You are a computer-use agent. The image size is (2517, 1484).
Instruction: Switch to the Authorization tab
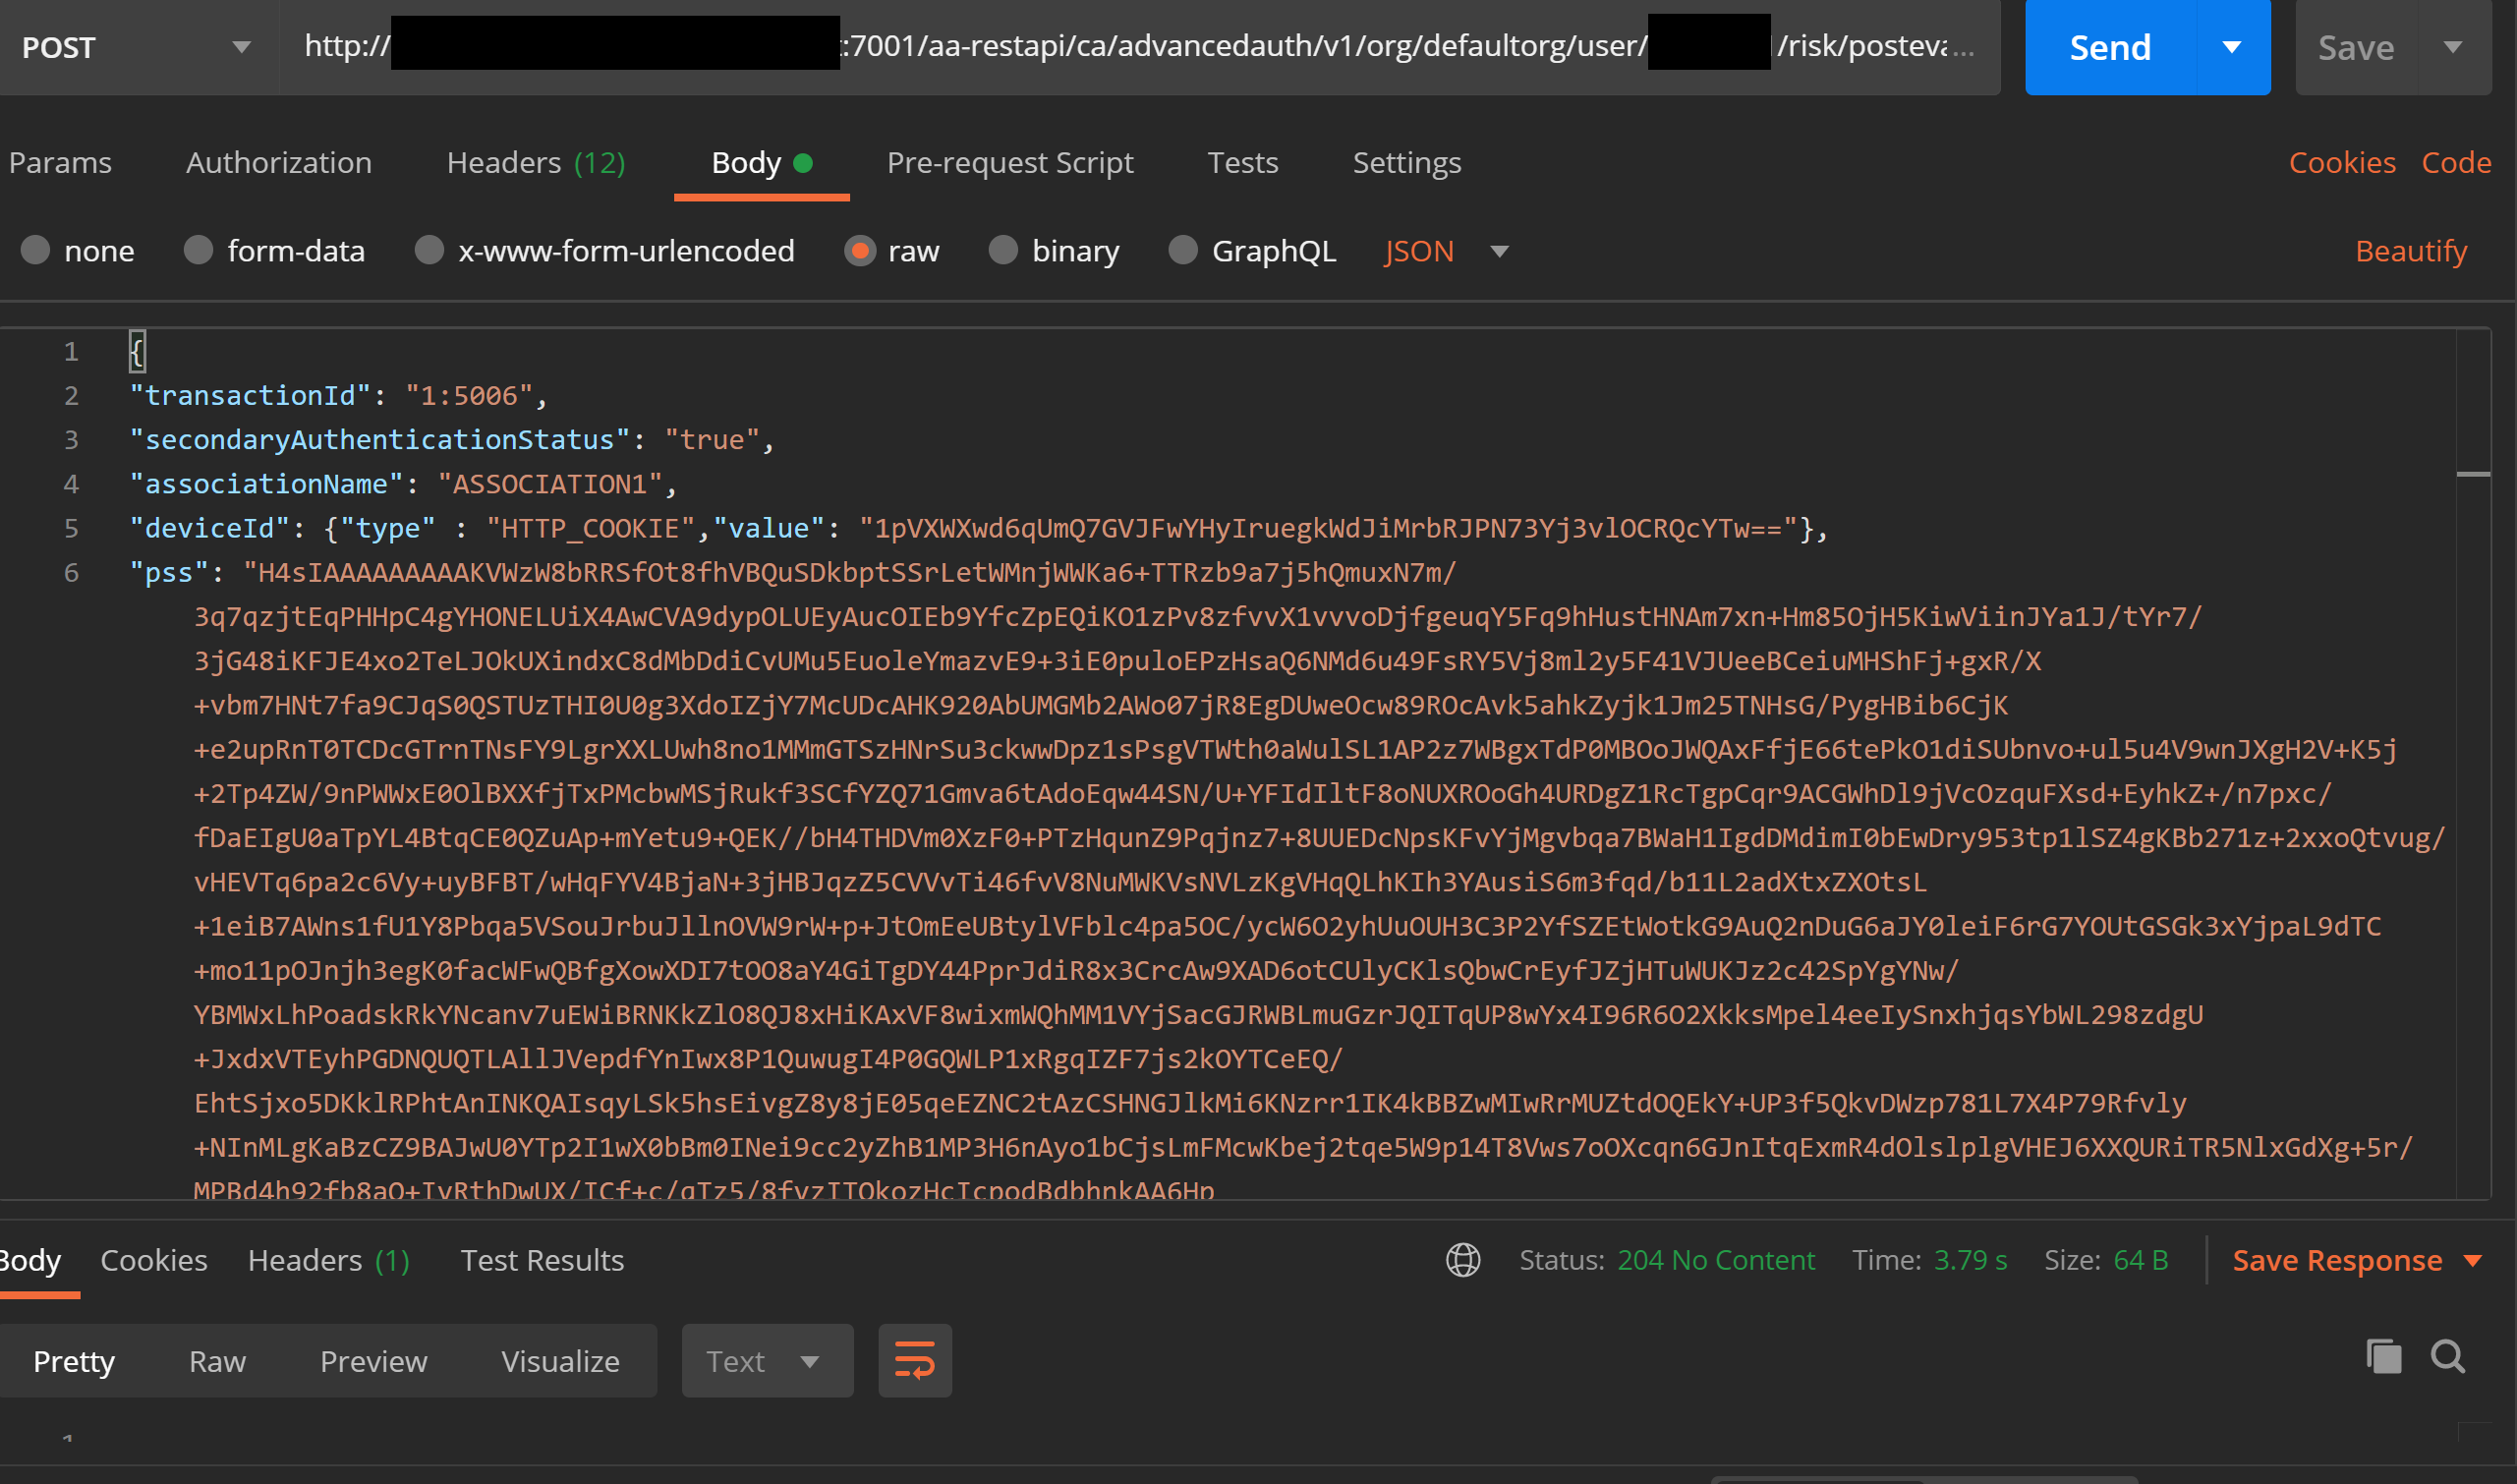click(x=278, y=163)
